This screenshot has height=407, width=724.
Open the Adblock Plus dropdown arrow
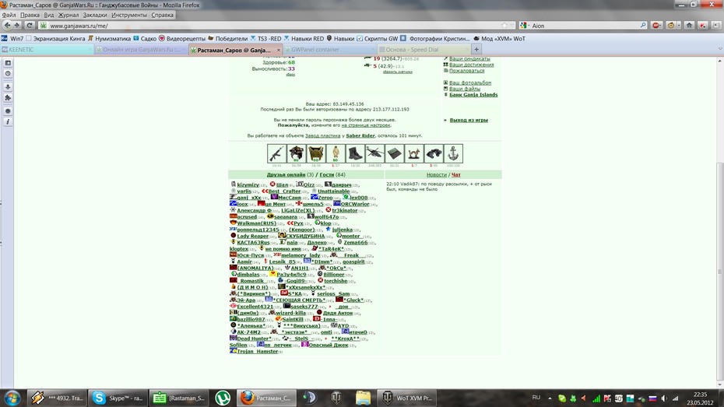tap(661, 26)
